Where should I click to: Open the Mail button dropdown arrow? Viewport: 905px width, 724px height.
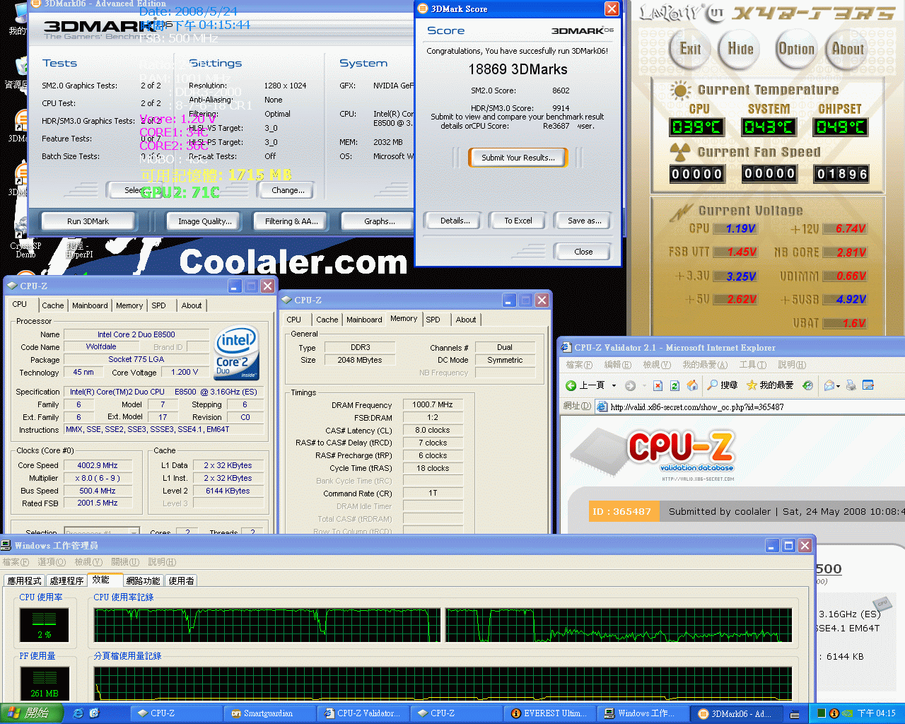(x=838, y=386)
